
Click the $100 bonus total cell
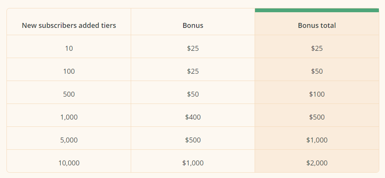(317, 94)
